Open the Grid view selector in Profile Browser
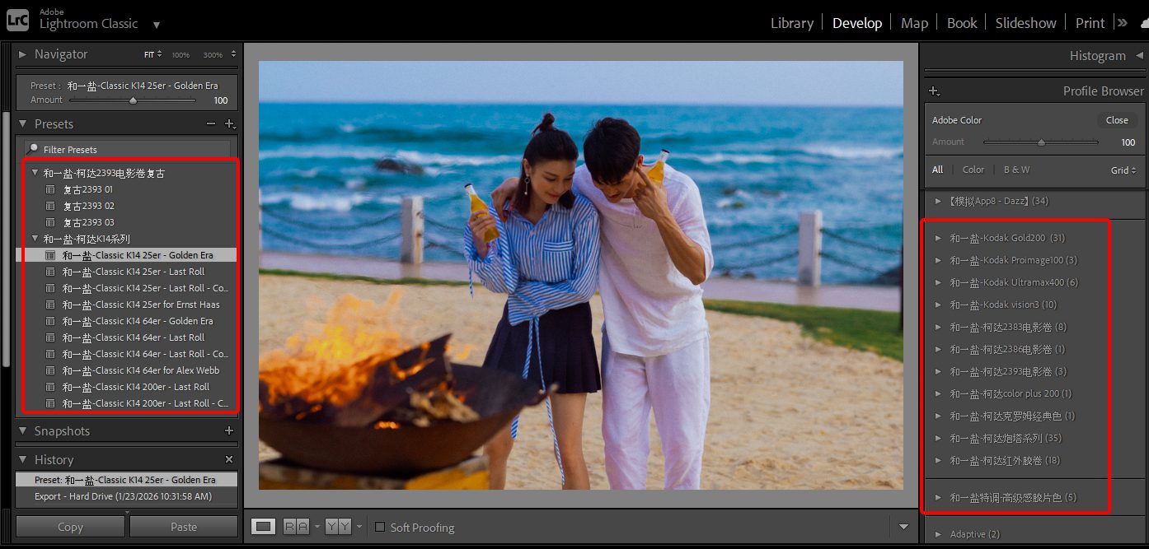The image size is (1149, 549). coord(1123,170)
